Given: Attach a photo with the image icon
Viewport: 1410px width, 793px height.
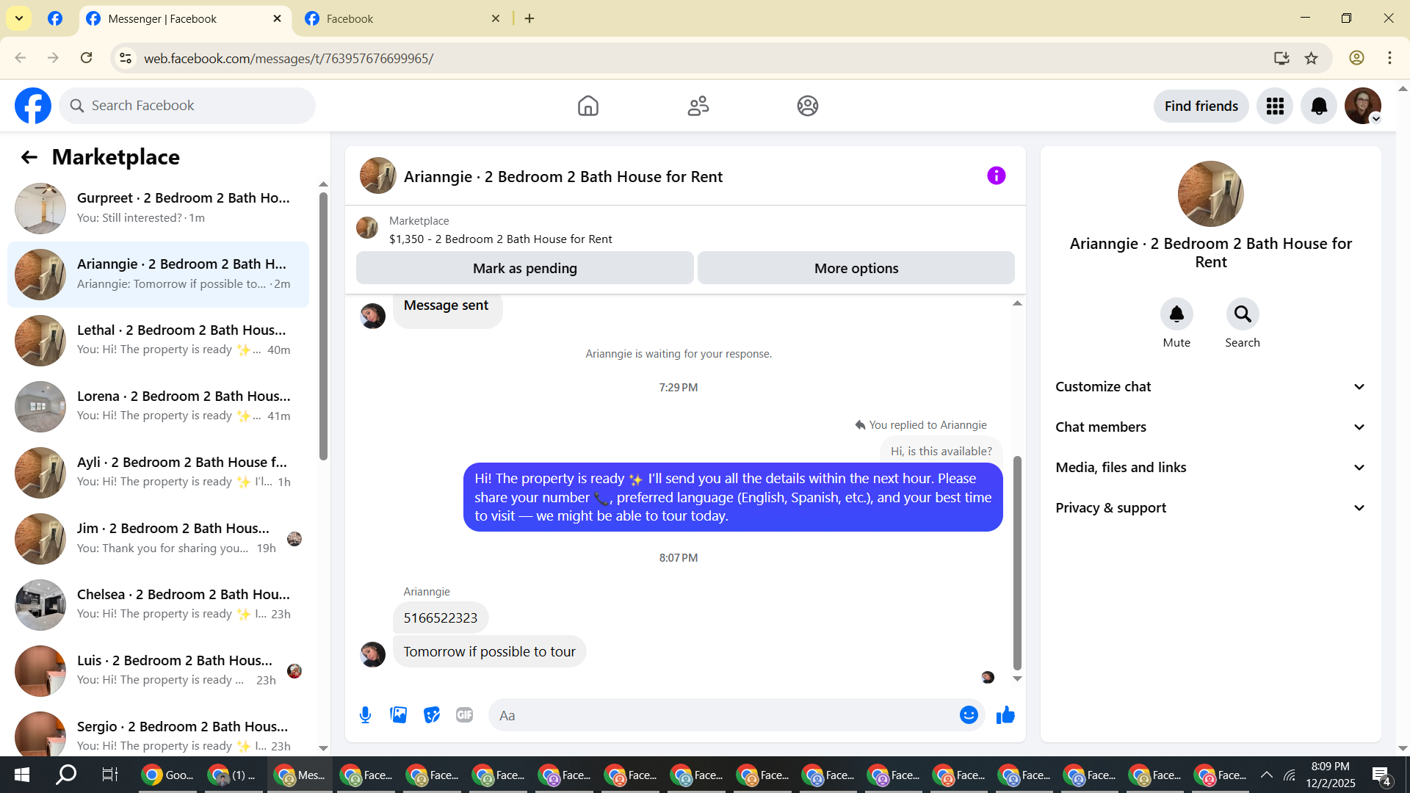Looking at the screenshot, I should pyautogui.click(x=398, y=715).
